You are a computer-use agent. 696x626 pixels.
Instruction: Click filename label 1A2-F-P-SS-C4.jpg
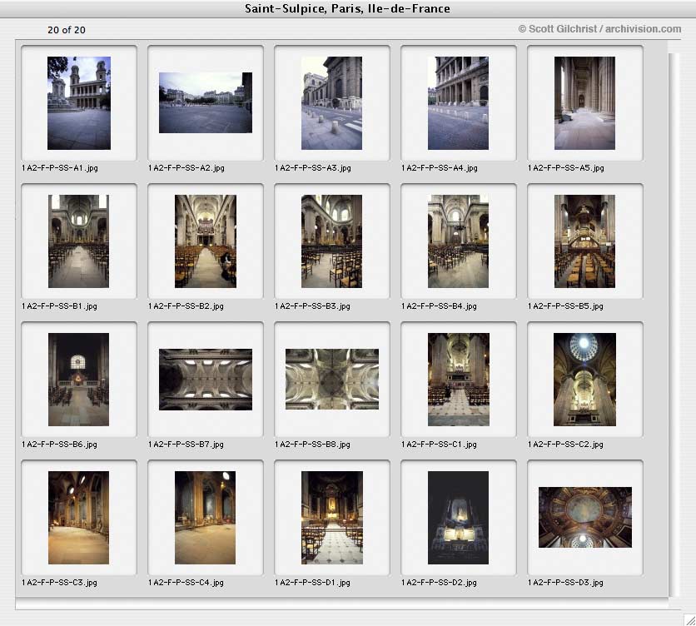[x=186, y=582]
